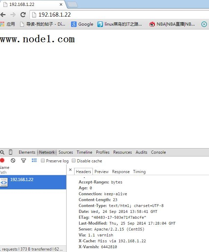This screenshot has width=209, height=252.
Task: Click the DevTools inspect element magnifier
Action: point(2,152)
